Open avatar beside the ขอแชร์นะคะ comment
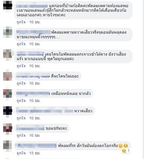144x159 pixels. (8, 128)
